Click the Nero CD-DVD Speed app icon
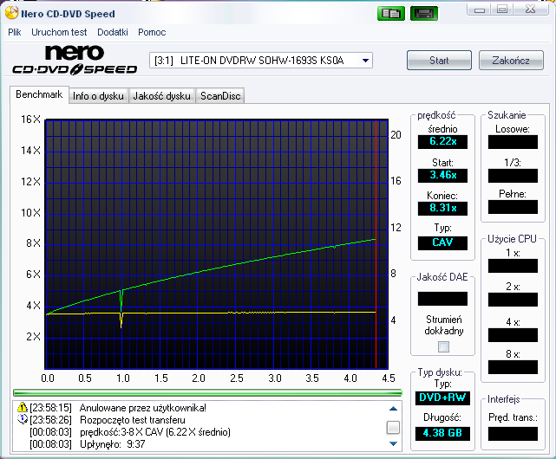 11,13
